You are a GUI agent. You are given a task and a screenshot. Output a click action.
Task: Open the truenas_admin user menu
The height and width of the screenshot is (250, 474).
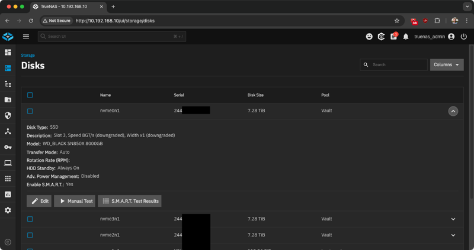(x=434, y=37)
